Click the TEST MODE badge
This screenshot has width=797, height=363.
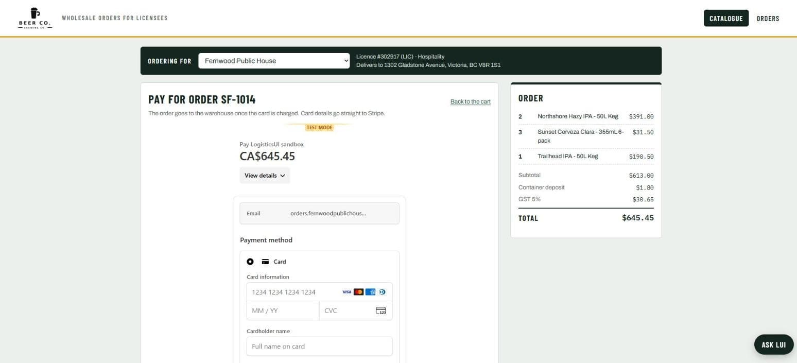[319, 128]
